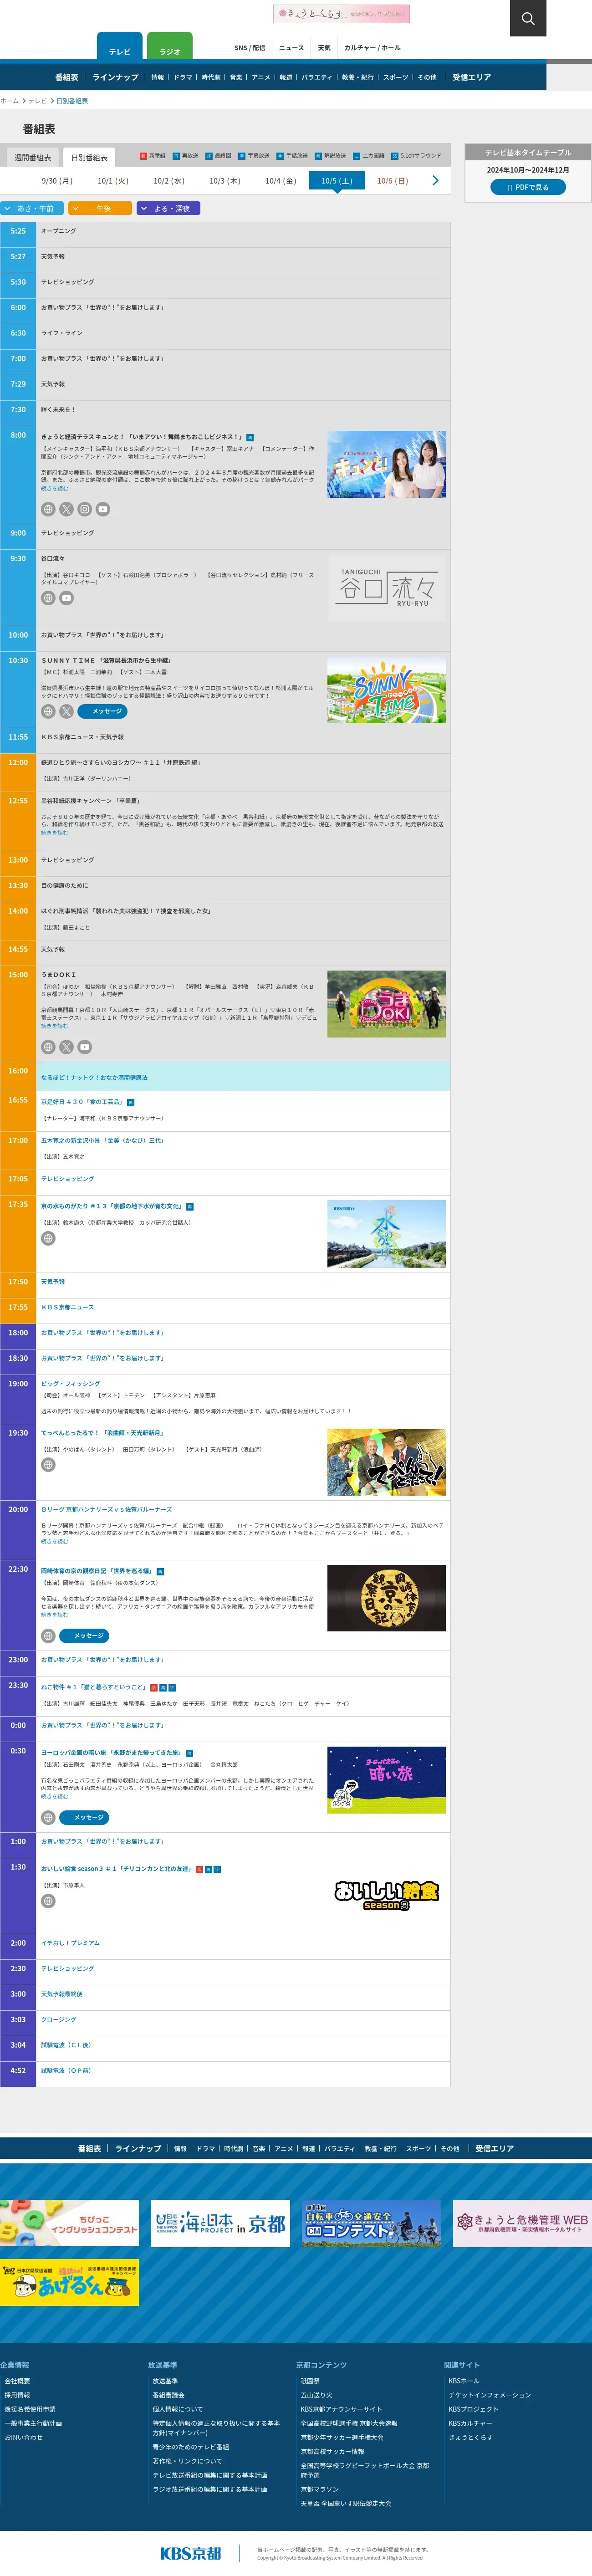This screenshot has height=2576, width=592.
Task: Select the 日別番組表 tab
Action: point(89,157)
